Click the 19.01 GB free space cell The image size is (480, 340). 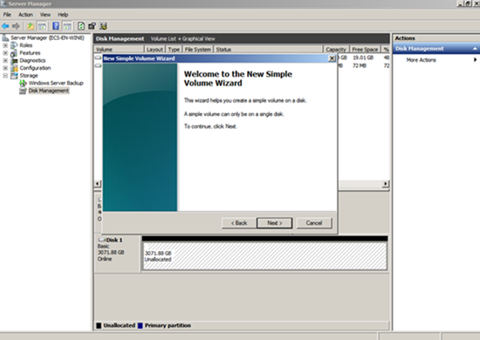[363, 58]
